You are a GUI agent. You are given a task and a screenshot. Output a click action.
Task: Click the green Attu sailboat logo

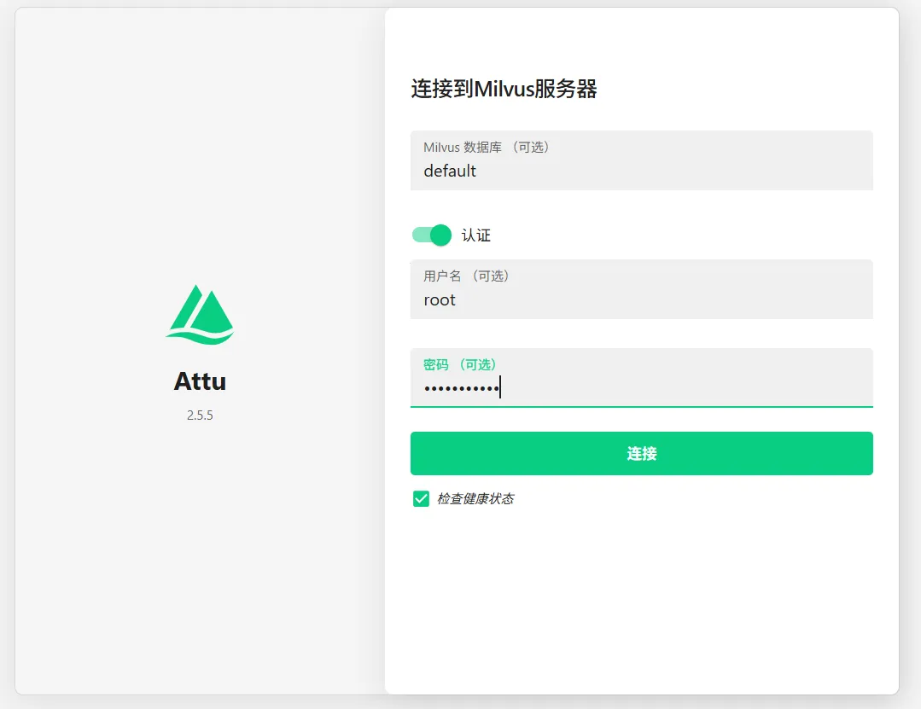point(200,315)
